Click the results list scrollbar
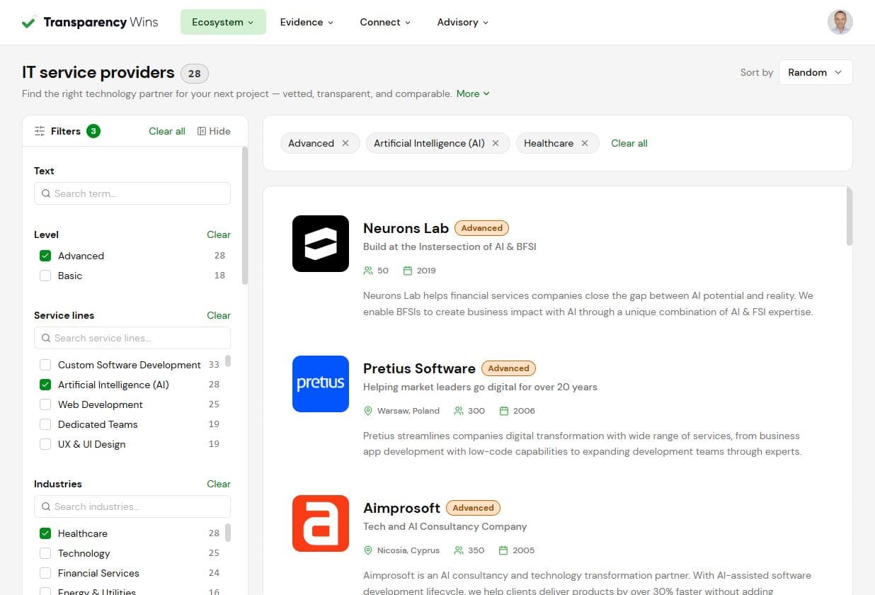This screenshot has width=875, height=595. [850, 217]
